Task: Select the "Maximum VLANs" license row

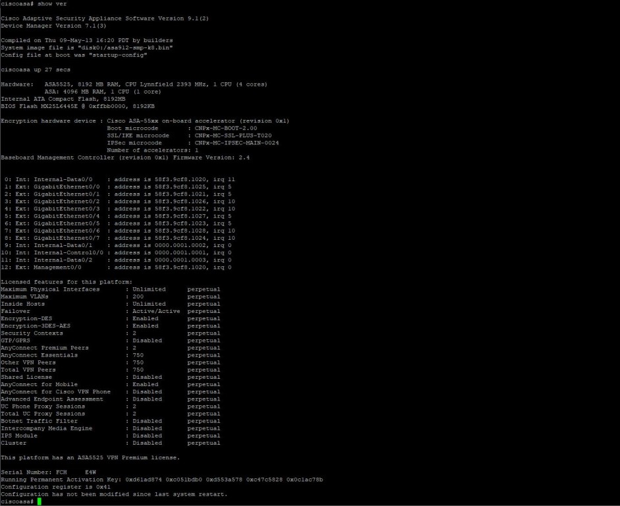Action: coord(111,297)
